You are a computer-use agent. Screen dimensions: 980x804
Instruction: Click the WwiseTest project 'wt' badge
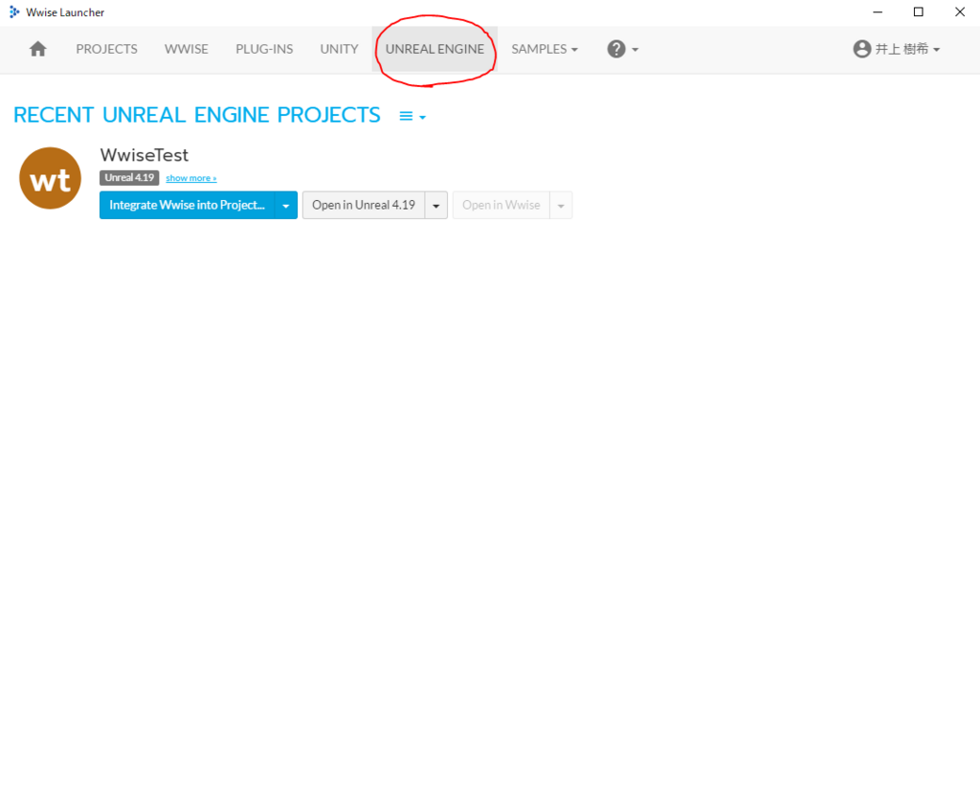pos(50,178)
